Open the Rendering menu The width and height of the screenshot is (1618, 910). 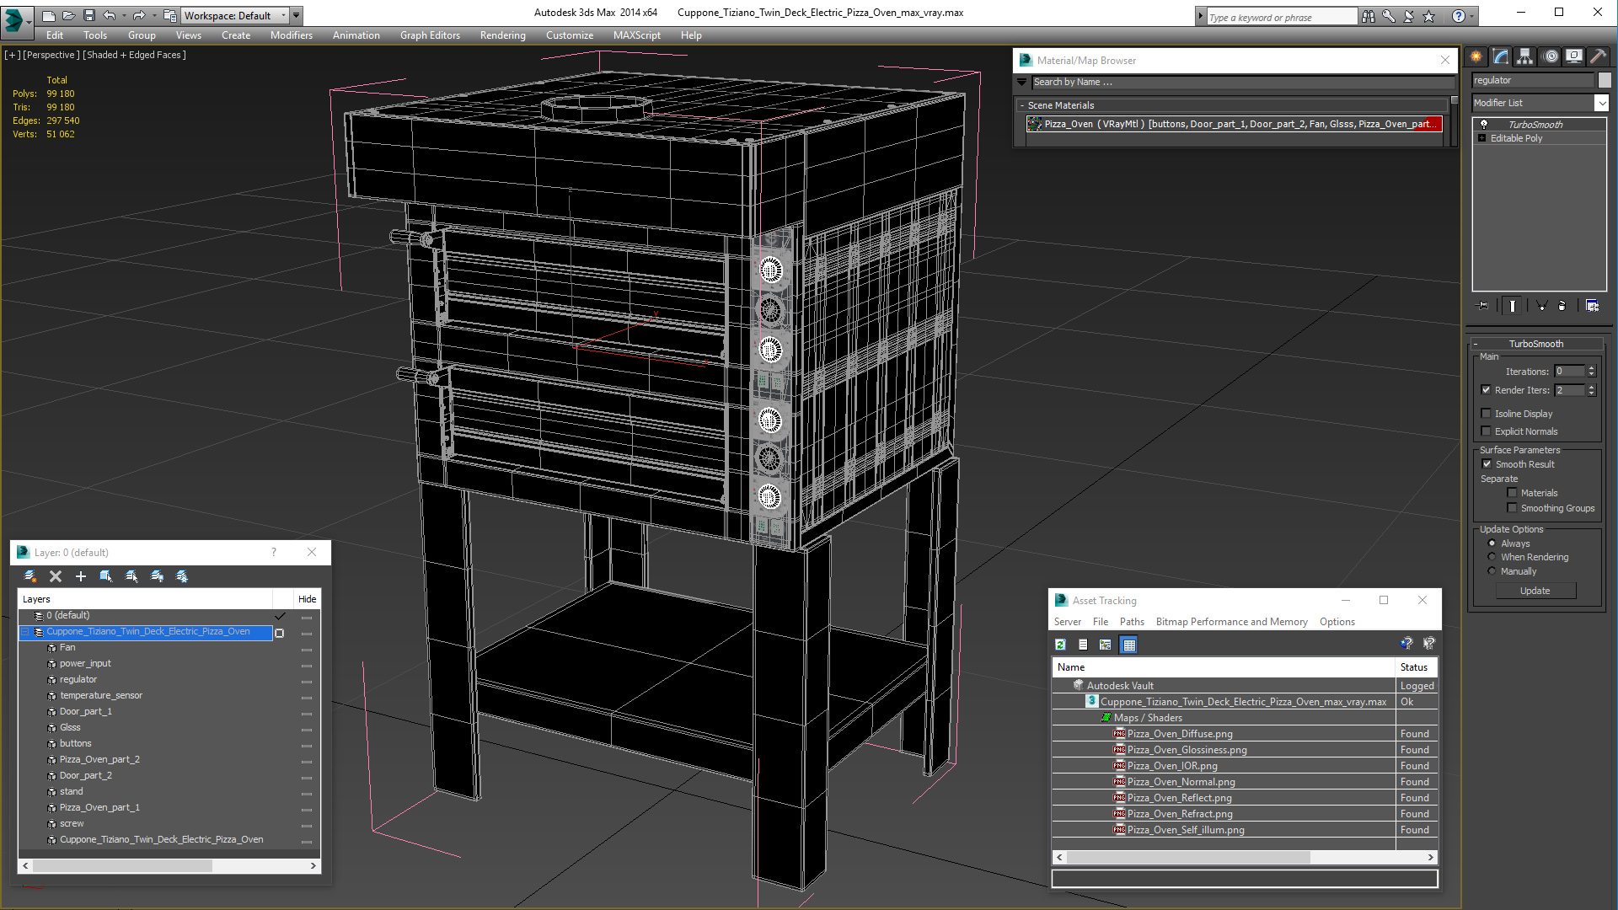point(502,35)
